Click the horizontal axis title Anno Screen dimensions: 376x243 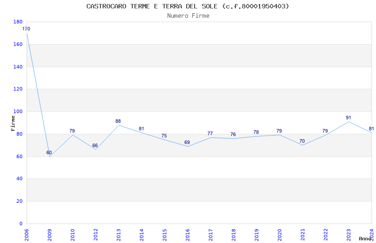(x=365, y=239)
